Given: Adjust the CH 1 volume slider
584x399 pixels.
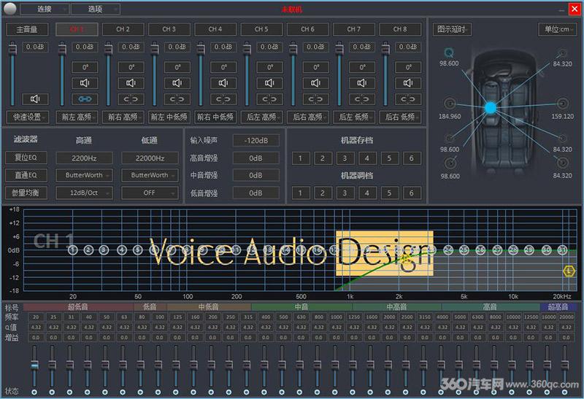Looking at the screenshot, I should coord(62,74).
